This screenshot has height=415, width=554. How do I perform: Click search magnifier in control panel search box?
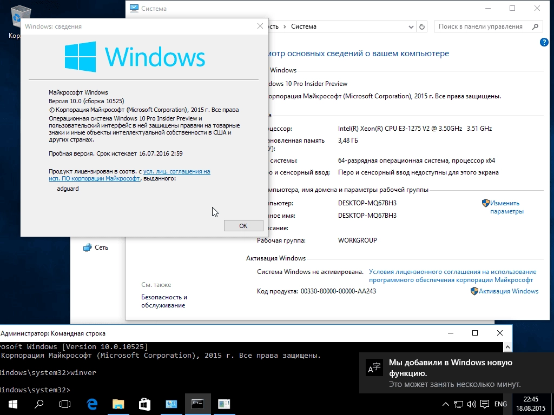point(535,26)
